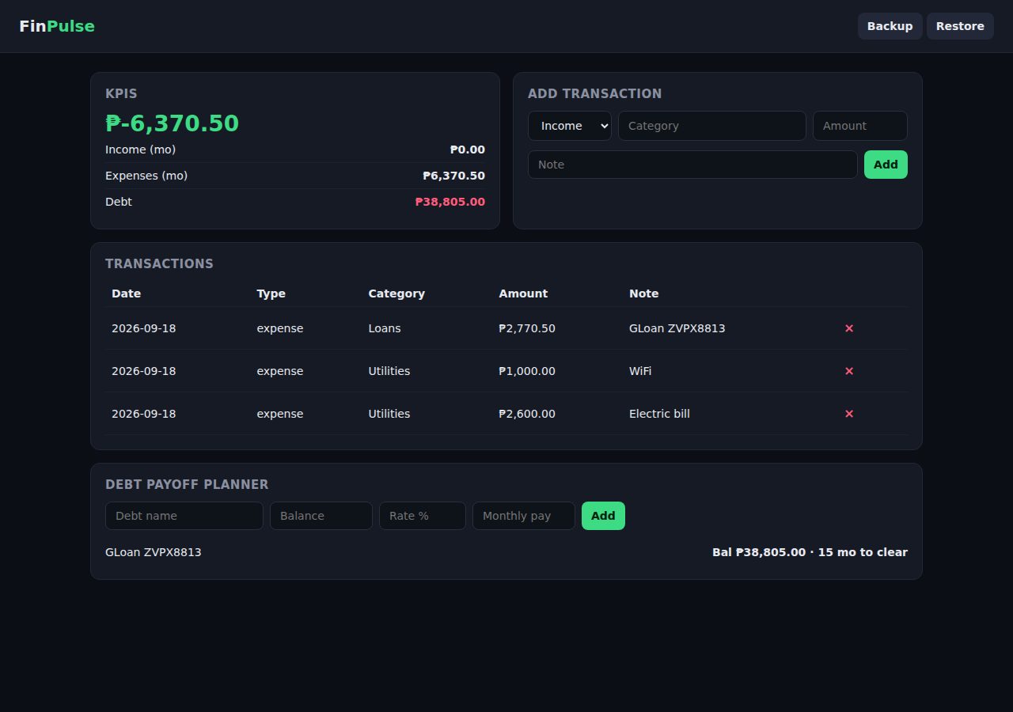Image resolution: width=1013 pixels, height=712 pixels.
Task: Add debt with the planner's Add button
Action: 603,516
